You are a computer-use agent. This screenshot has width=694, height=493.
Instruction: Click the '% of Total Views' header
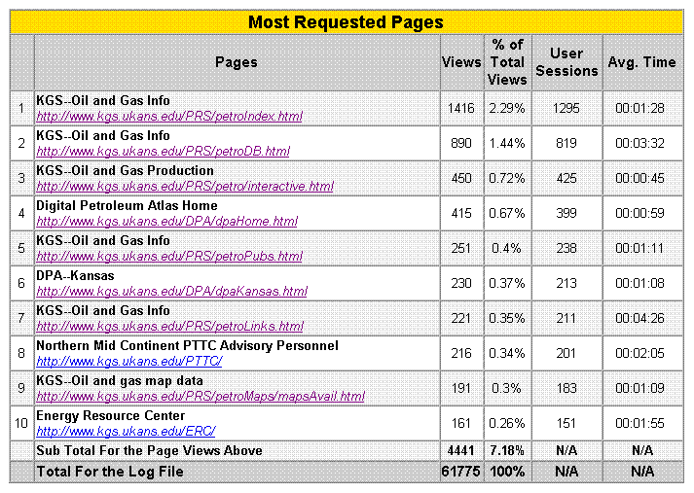507,62
